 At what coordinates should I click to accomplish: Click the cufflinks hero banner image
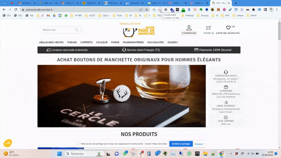122,96
